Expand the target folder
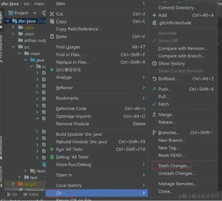The width and height of the screenshot is (222, 201). point(13,184)
